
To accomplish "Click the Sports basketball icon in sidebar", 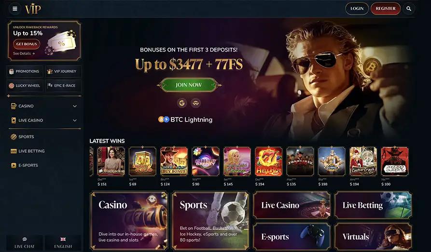I will pos(14,137).
